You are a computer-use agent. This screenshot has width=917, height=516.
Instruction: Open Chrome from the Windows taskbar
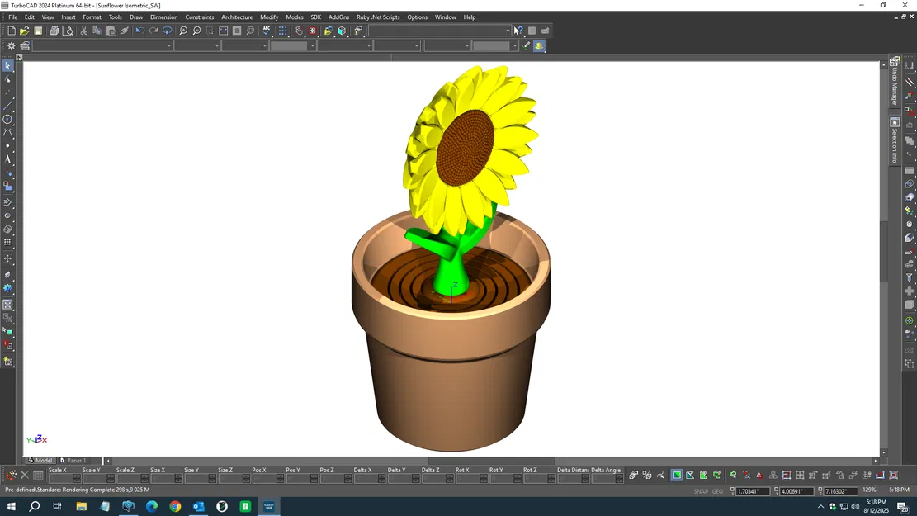175,506
